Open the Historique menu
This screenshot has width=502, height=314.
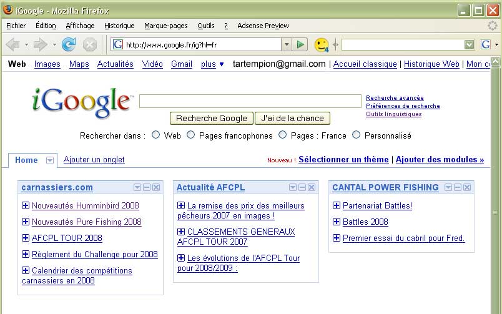(119, 26)
